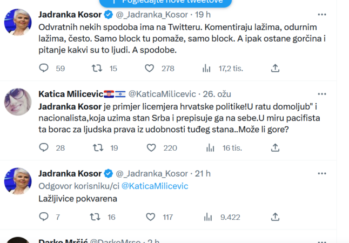Image resolution: width=349 pixels, height=243 pixels.
Task: Load new tweets with the top blue button
Action: 173,3
